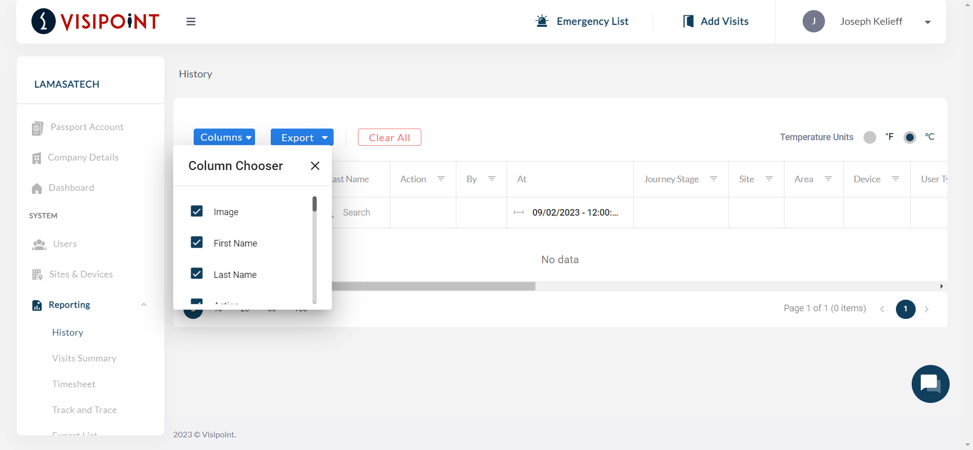Uncheck the First Name column checkbox
The height and width of the screenshot is (450, 973).
pyautogui.click(x=197, y=243)
